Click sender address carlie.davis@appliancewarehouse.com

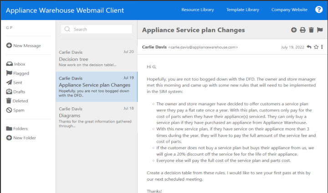203,47
